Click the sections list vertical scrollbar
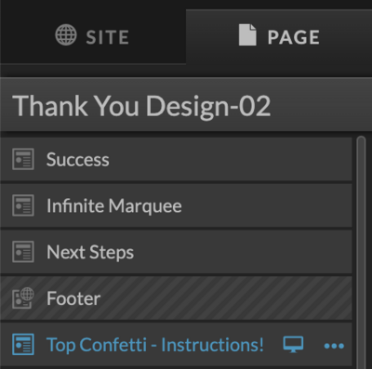The image size is (372, 369). coord(361,253)
